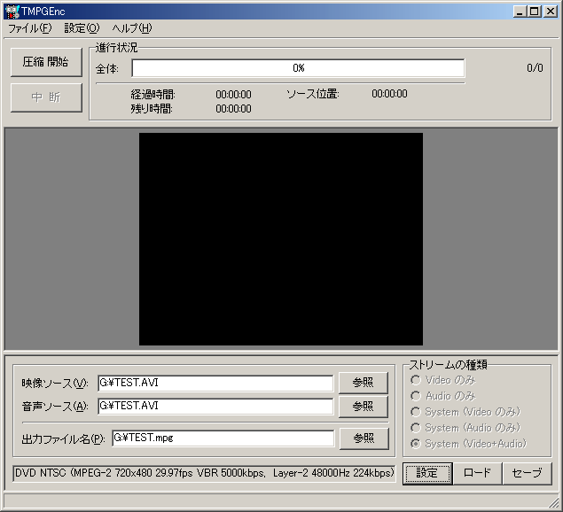The height and width of the screenshot is (512, 563).
Task: Click the black video preview area
Action: pyautogui.click(x=281, y=239)
